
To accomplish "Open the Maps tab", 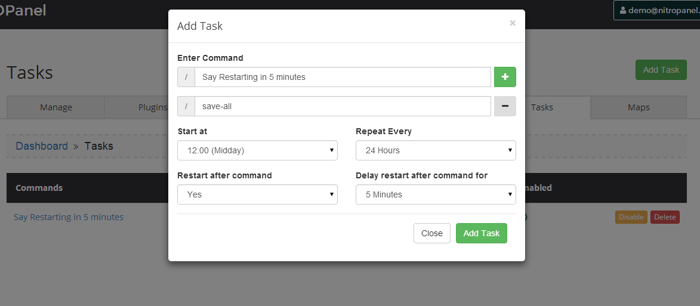I will pos(639,107).
